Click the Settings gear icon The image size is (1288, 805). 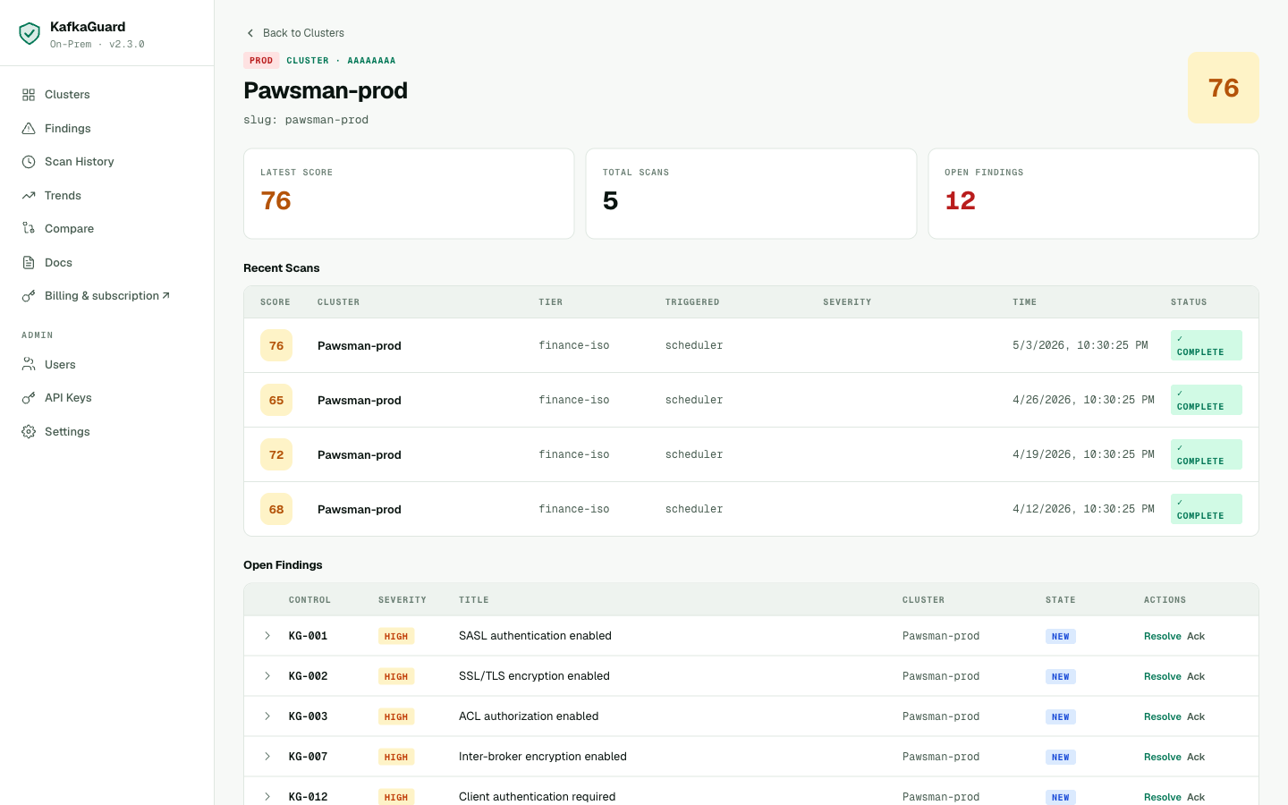pos(29,431)
